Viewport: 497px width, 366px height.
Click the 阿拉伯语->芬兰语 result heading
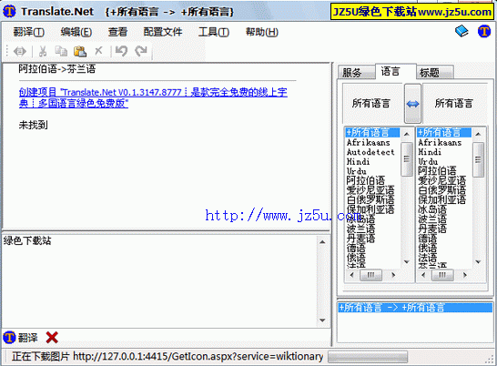point(57,69)
